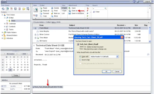This screenshot has height=94, width=154.
Task: Click the search magnifier icon
Action: [105, 8]
